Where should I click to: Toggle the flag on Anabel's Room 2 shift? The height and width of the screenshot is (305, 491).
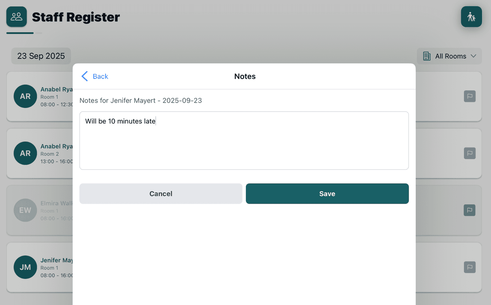click(469, 153)
